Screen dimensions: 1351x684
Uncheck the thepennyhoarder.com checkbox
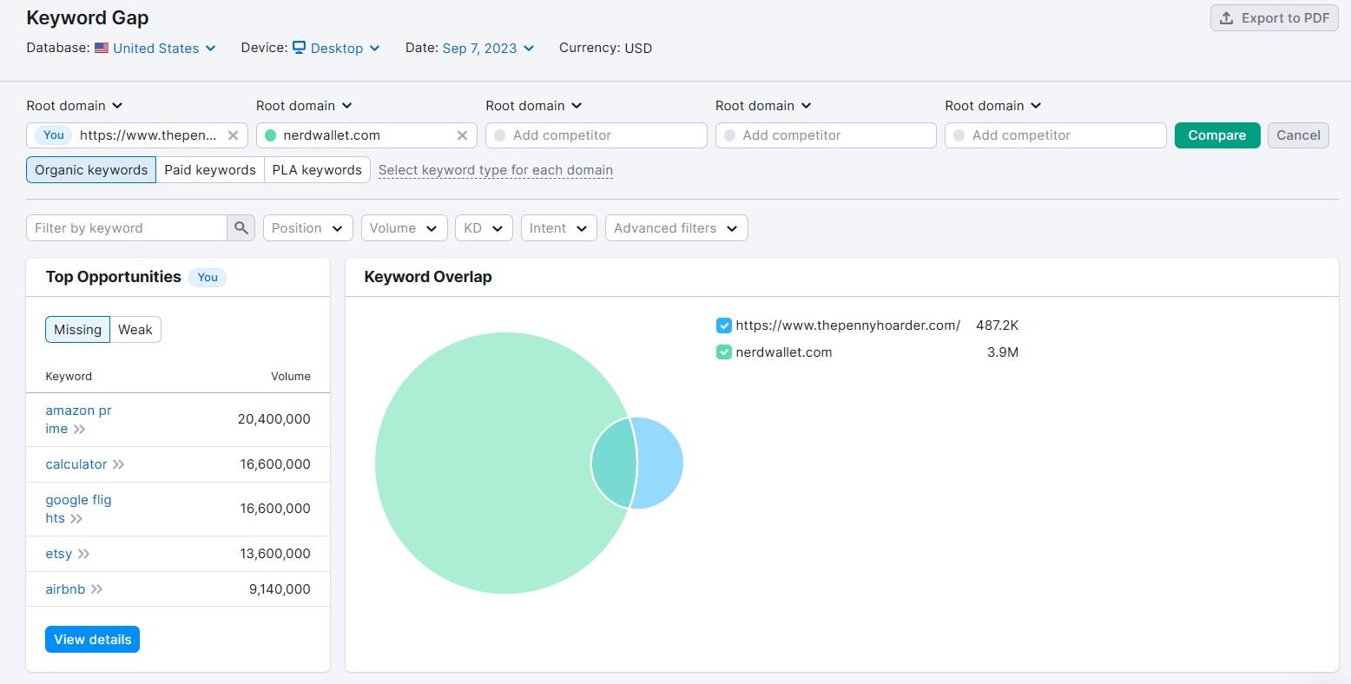(723, 326)
